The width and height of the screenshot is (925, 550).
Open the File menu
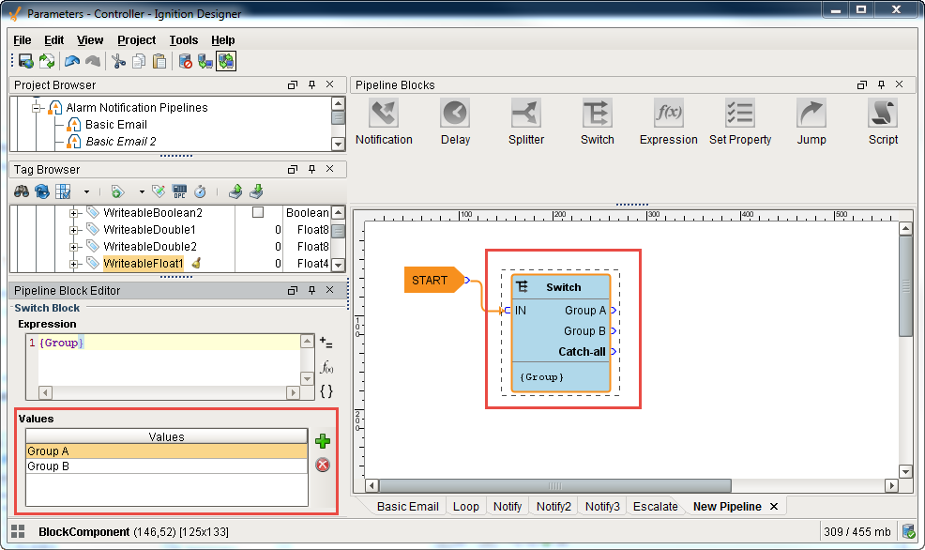coord(23,40)
